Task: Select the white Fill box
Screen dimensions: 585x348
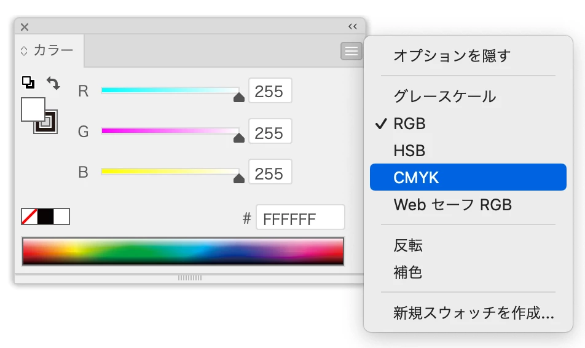Action: coord(33,109)
